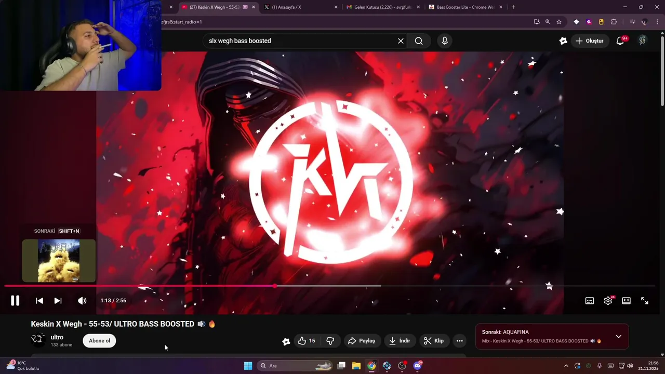
Task: Open the yellow mouse extension icon
Action: [x=601, y=22]
